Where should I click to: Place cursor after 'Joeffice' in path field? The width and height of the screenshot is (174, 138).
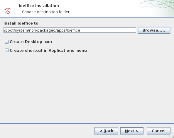80,30
